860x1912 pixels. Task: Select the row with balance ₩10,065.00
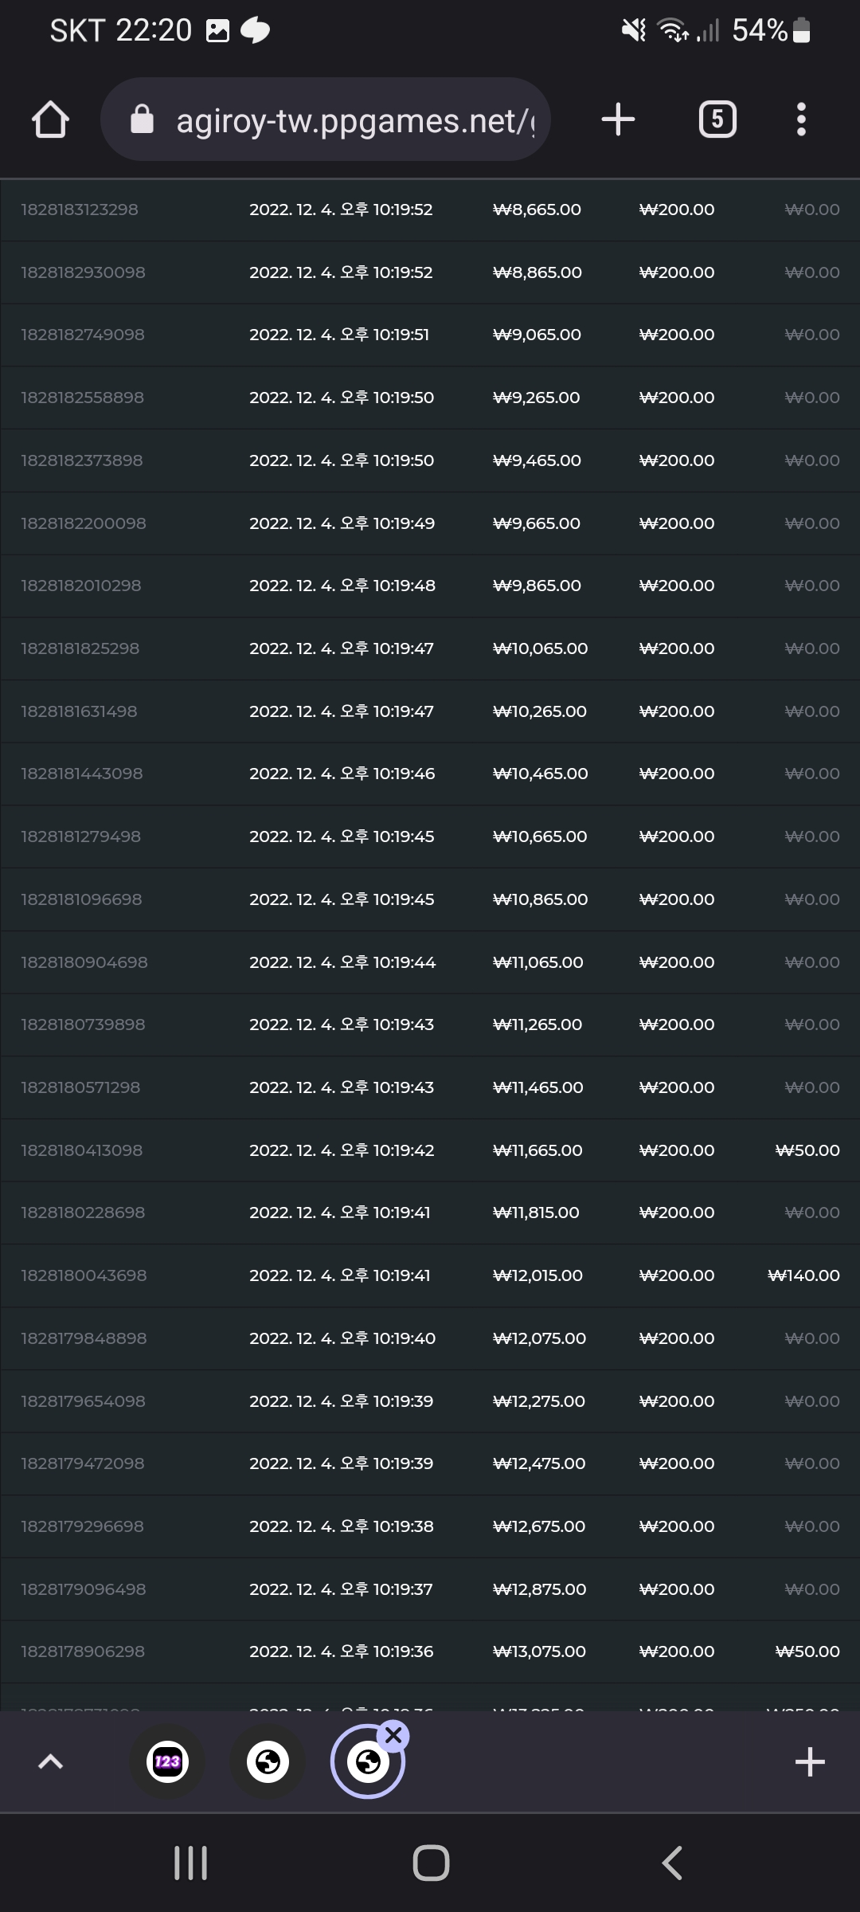[430, 648]
